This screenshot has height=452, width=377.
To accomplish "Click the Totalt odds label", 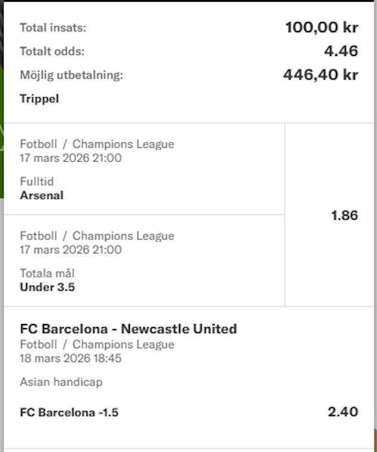I will [x=52, y=52].
